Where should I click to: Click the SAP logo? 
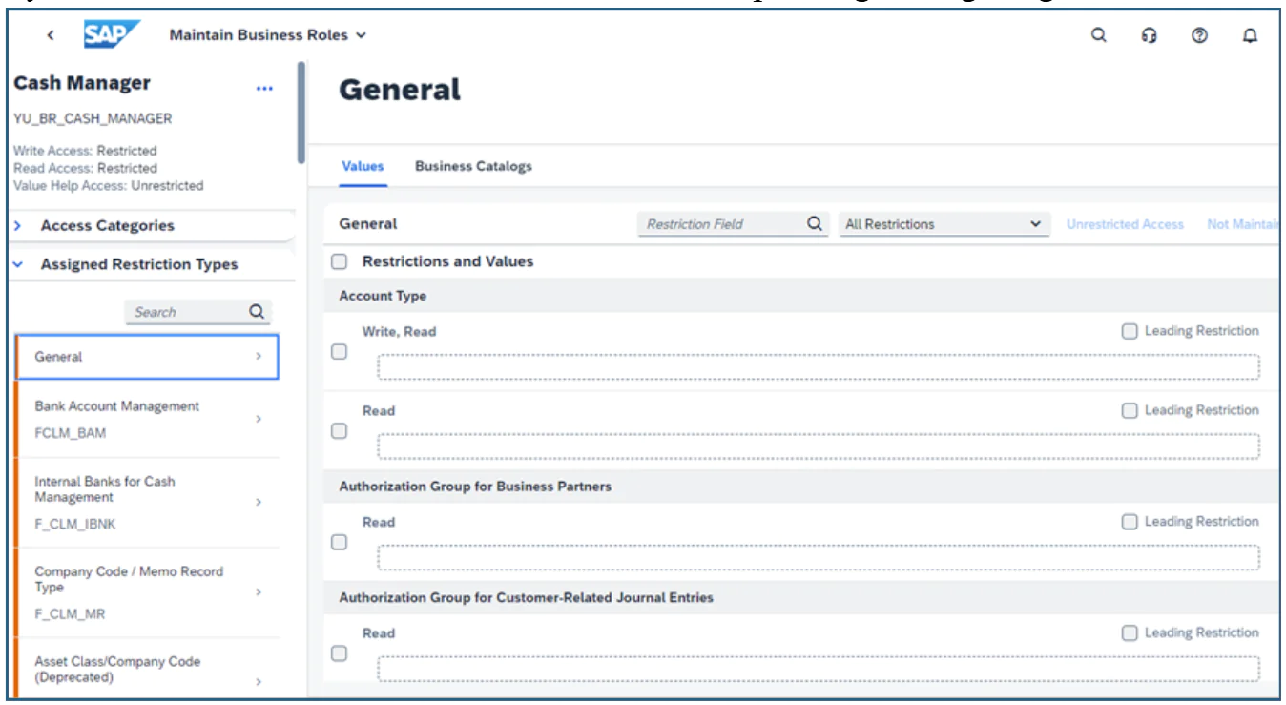[x=112, y=35]
